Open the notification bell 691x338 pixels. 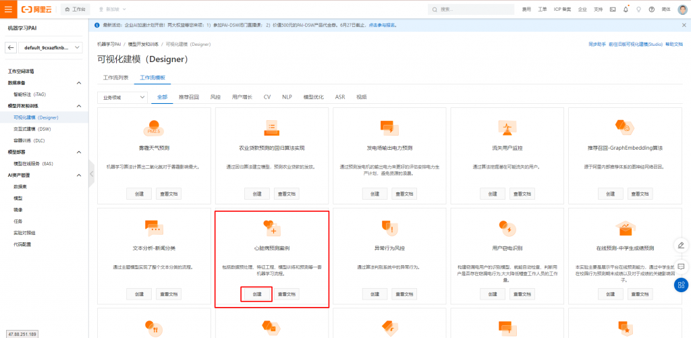click(x=626, y=9)
